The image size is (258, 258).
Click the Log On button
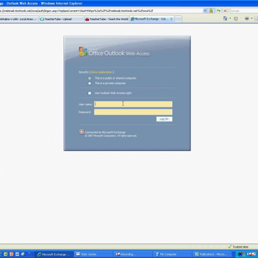[164, 119]
